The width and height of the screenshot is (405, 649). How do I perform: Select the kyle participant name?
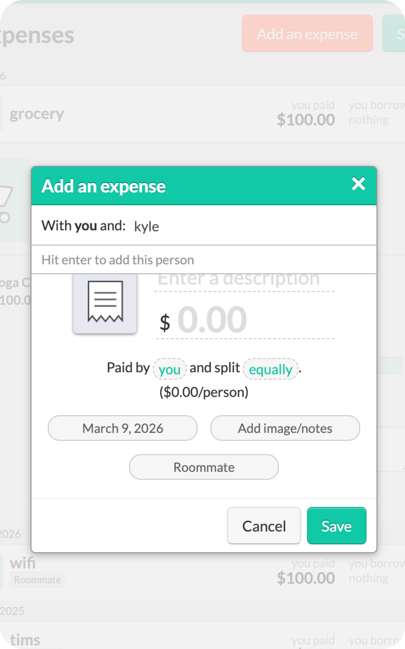tap(146, 226)
